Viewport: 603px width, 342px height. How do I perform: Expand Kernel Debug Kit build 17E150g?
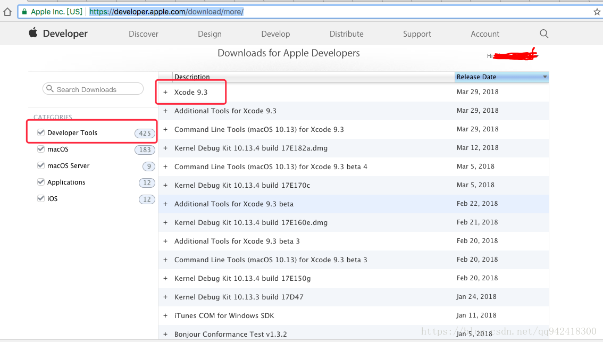tap(165, 279)
